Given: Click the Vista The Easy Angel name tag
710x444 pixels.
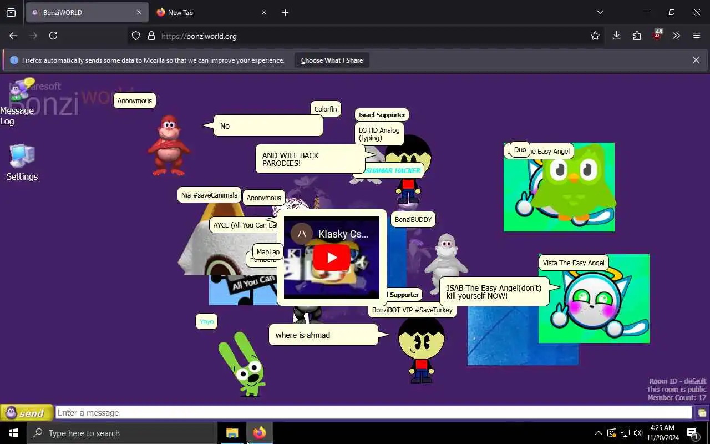Looking at the screenshot, I should point(574,263).
